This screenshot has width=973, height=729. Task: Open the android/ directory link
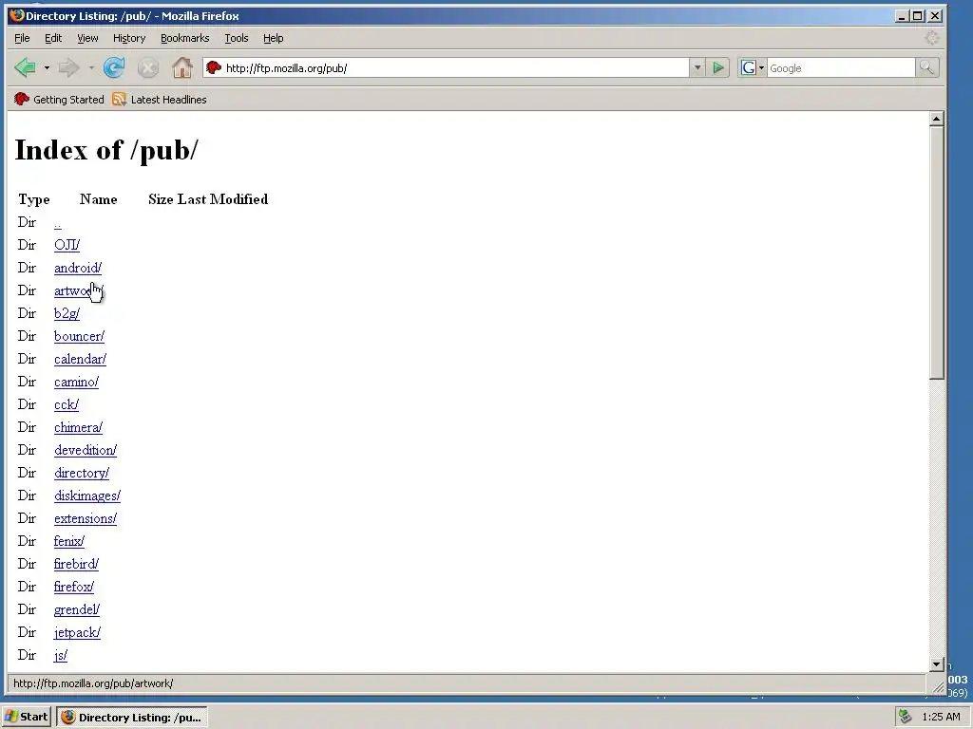(78, 268)
